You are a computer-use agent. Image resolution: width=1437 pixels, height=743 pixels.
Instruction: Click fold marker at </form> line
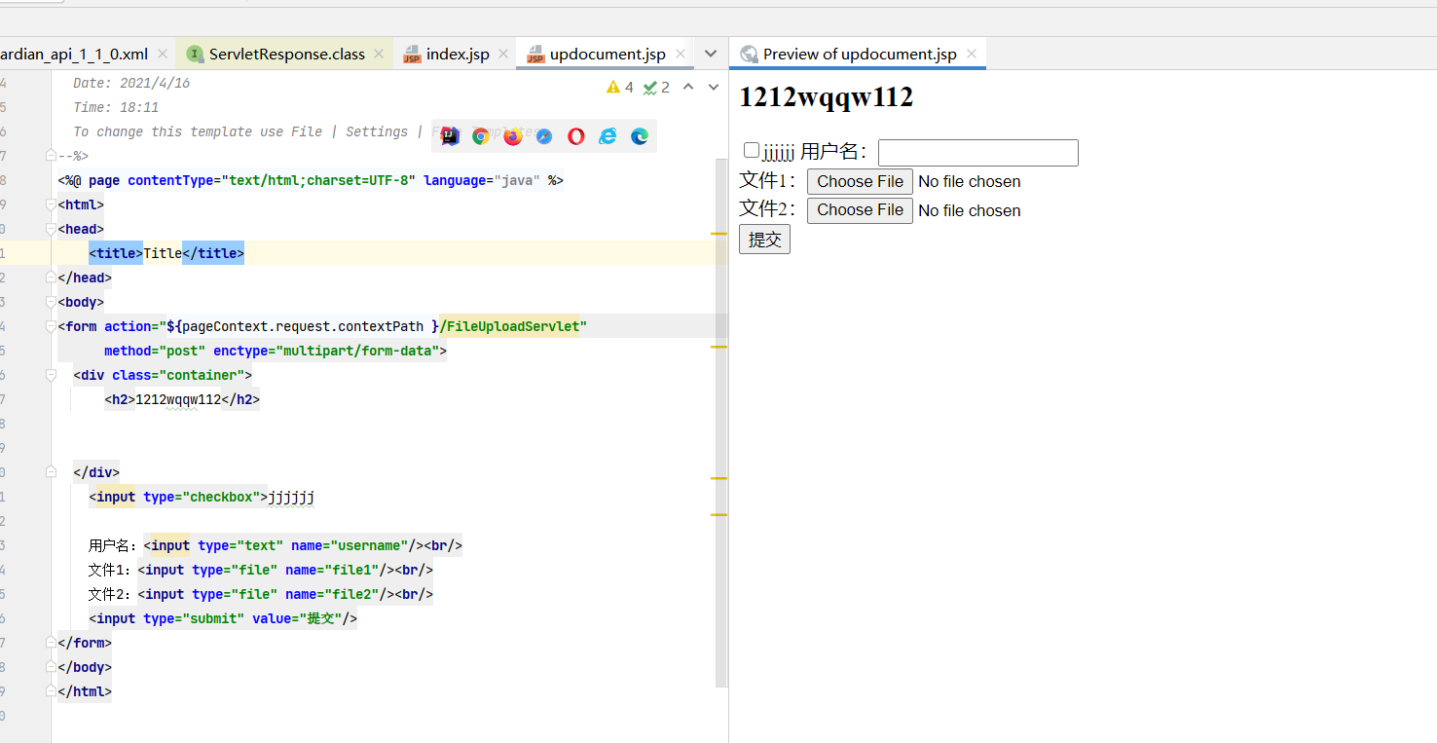(x=51, y=643)
